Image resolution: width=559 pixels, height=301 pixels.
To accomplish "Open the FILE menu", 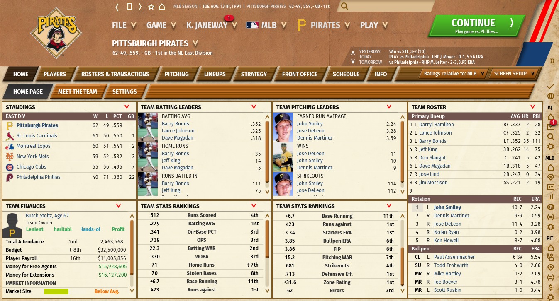I will click(124, 25).
